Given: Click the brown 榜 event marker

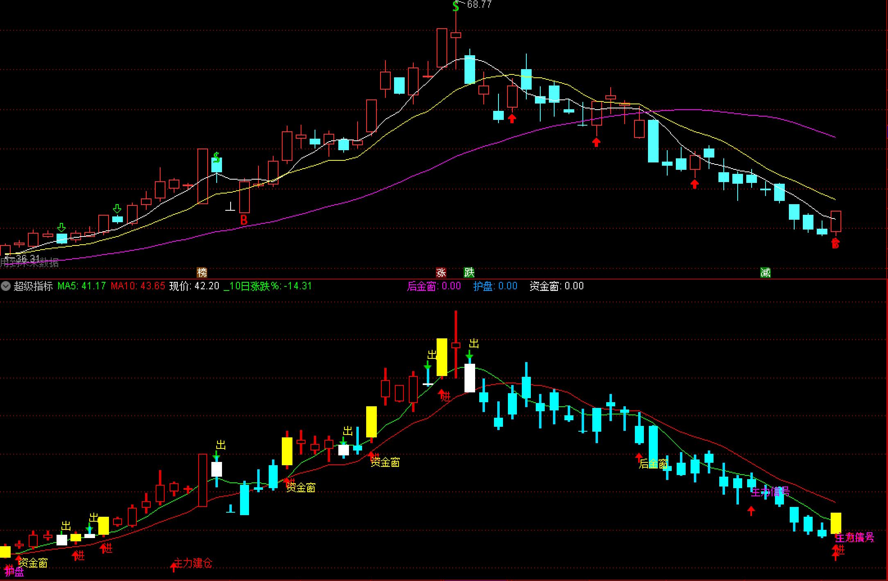Looking at the screenshot, I should pyautogui.click(x=202, y=272).
